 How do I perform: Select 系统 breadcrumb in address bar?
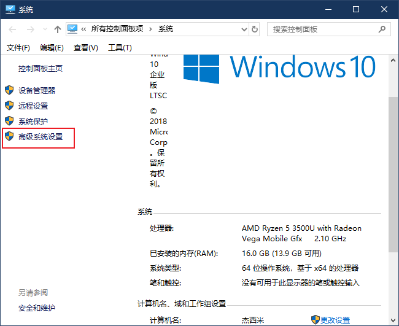pyautogui.click(x=166, y=29)
